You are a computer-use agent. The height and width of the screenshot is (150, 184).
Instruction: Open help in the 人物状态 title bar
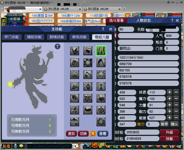[x=172, y=20]
